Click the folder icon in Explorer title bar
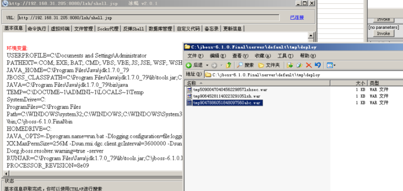Screen dimensions: 403x191 (x=188, y=47)
